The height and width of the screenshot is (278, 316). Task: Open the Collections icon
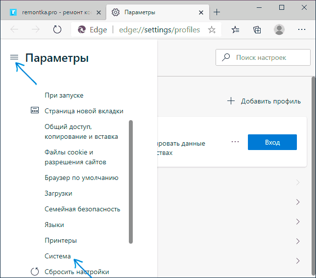point(257,29)
